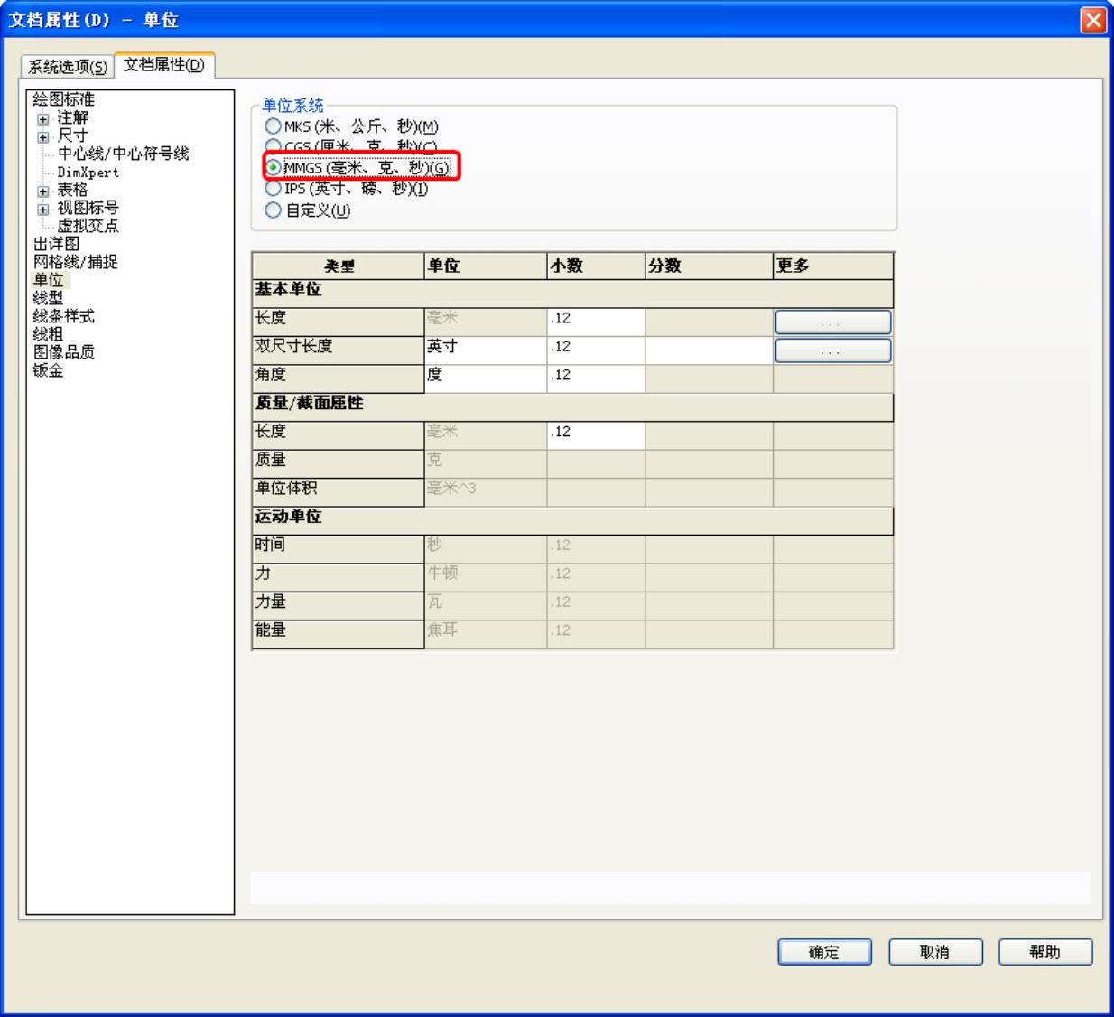Select 出详图 in the tree
Image resolution: width=1114 pixels, height=1017 pixels.
56,244
